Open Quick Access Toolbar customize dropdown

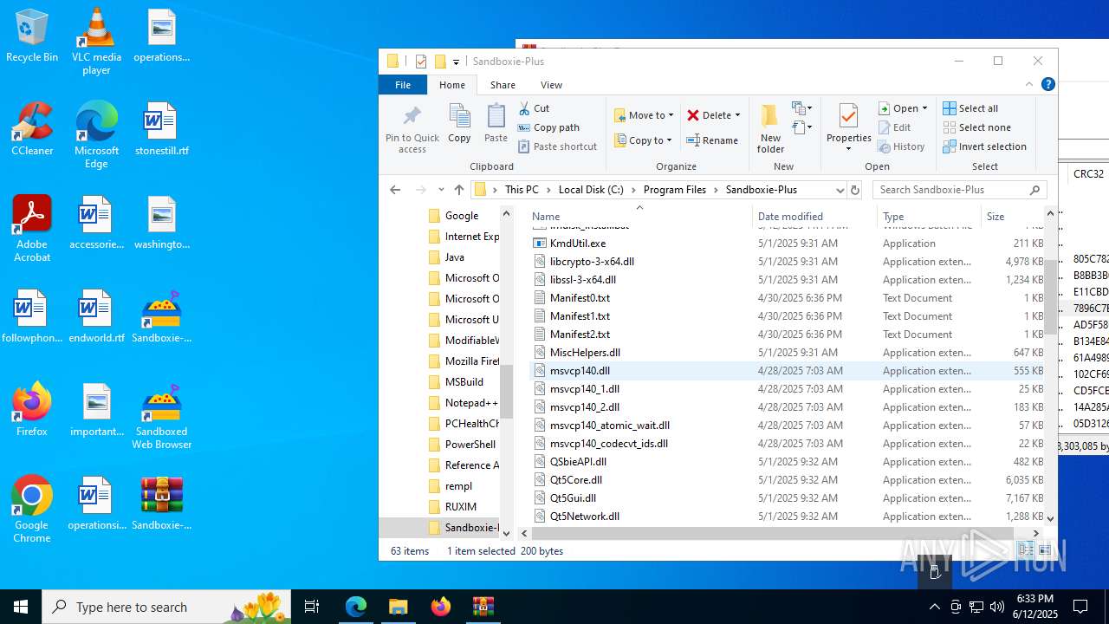(456, 62)
